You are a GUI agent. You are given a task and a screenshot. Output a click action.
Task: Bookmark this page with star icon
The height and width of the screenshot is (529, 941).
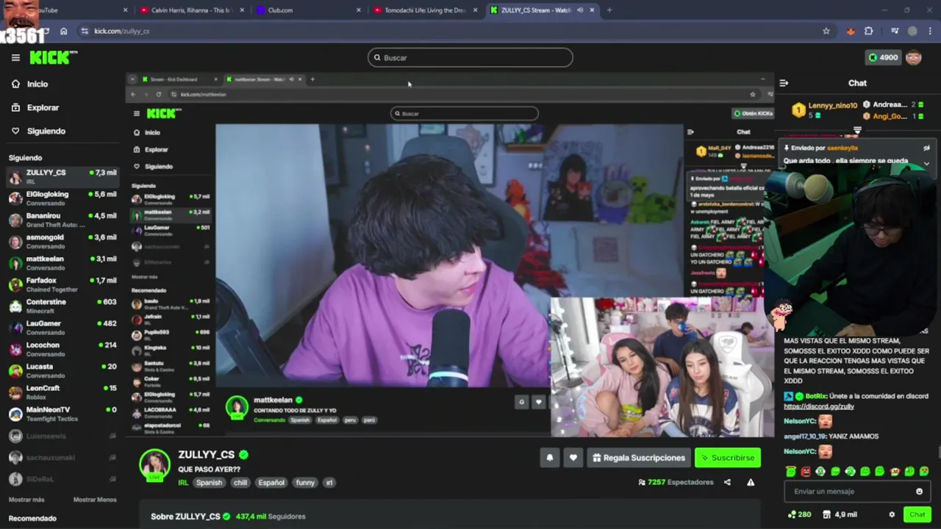click(826, 31)
